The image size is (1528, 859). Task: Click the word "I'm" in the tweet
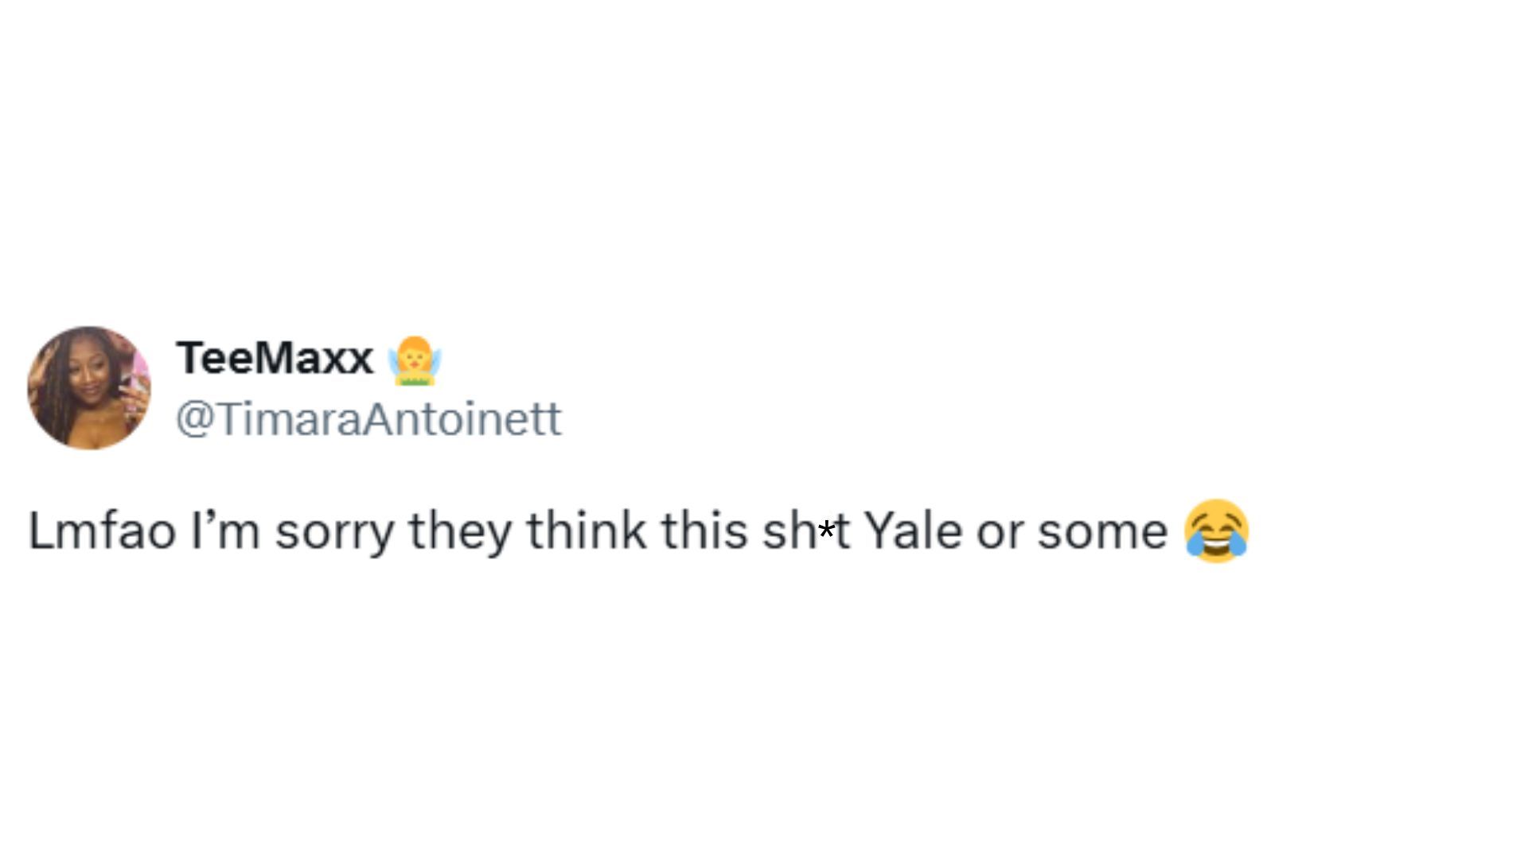click(224, 531)
